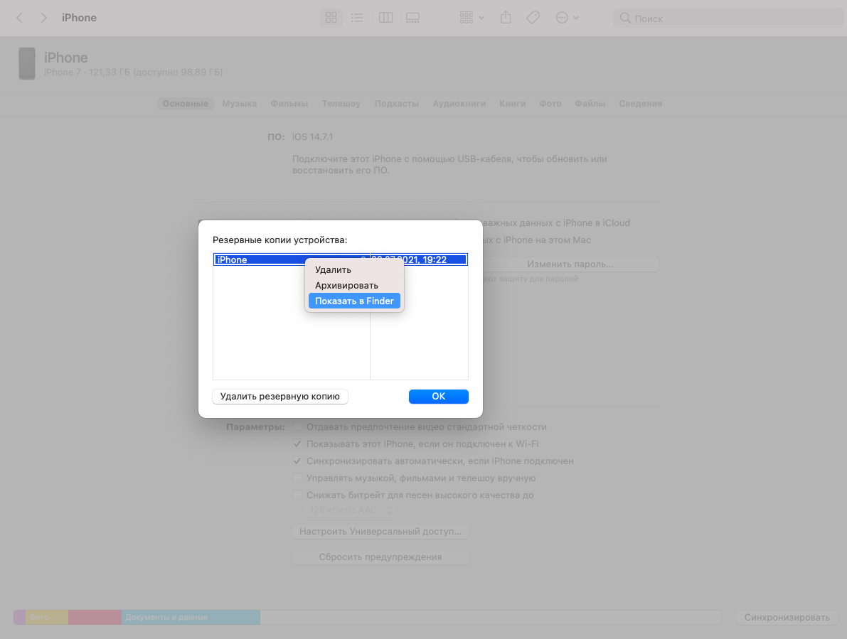
Task: Click the search field labeled Поиск
Action: (x=728, y=18)
